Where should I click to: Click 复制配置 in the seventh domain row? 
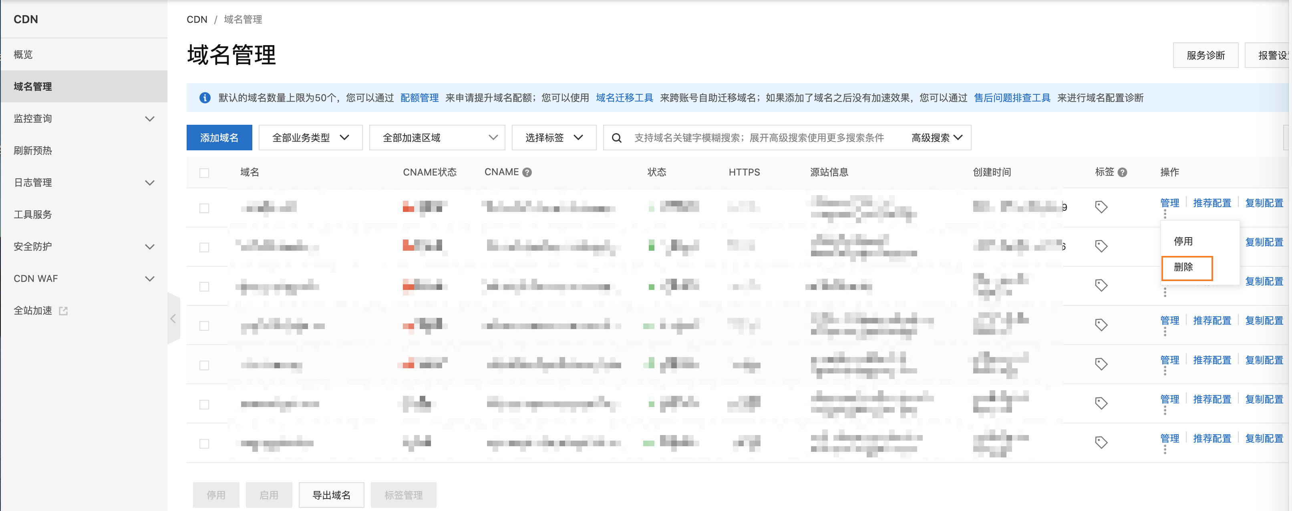click(1264, 438)
